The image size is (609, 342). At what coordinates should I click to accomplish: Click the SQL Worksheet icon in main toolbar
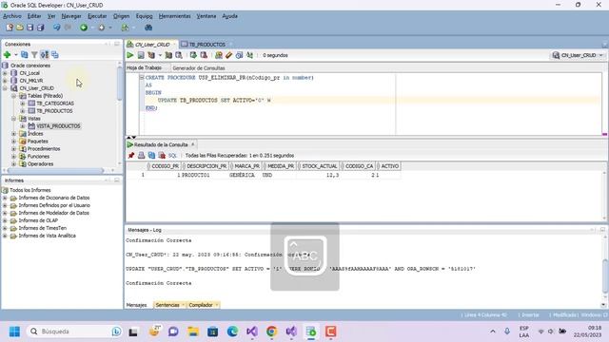point(125,28)
